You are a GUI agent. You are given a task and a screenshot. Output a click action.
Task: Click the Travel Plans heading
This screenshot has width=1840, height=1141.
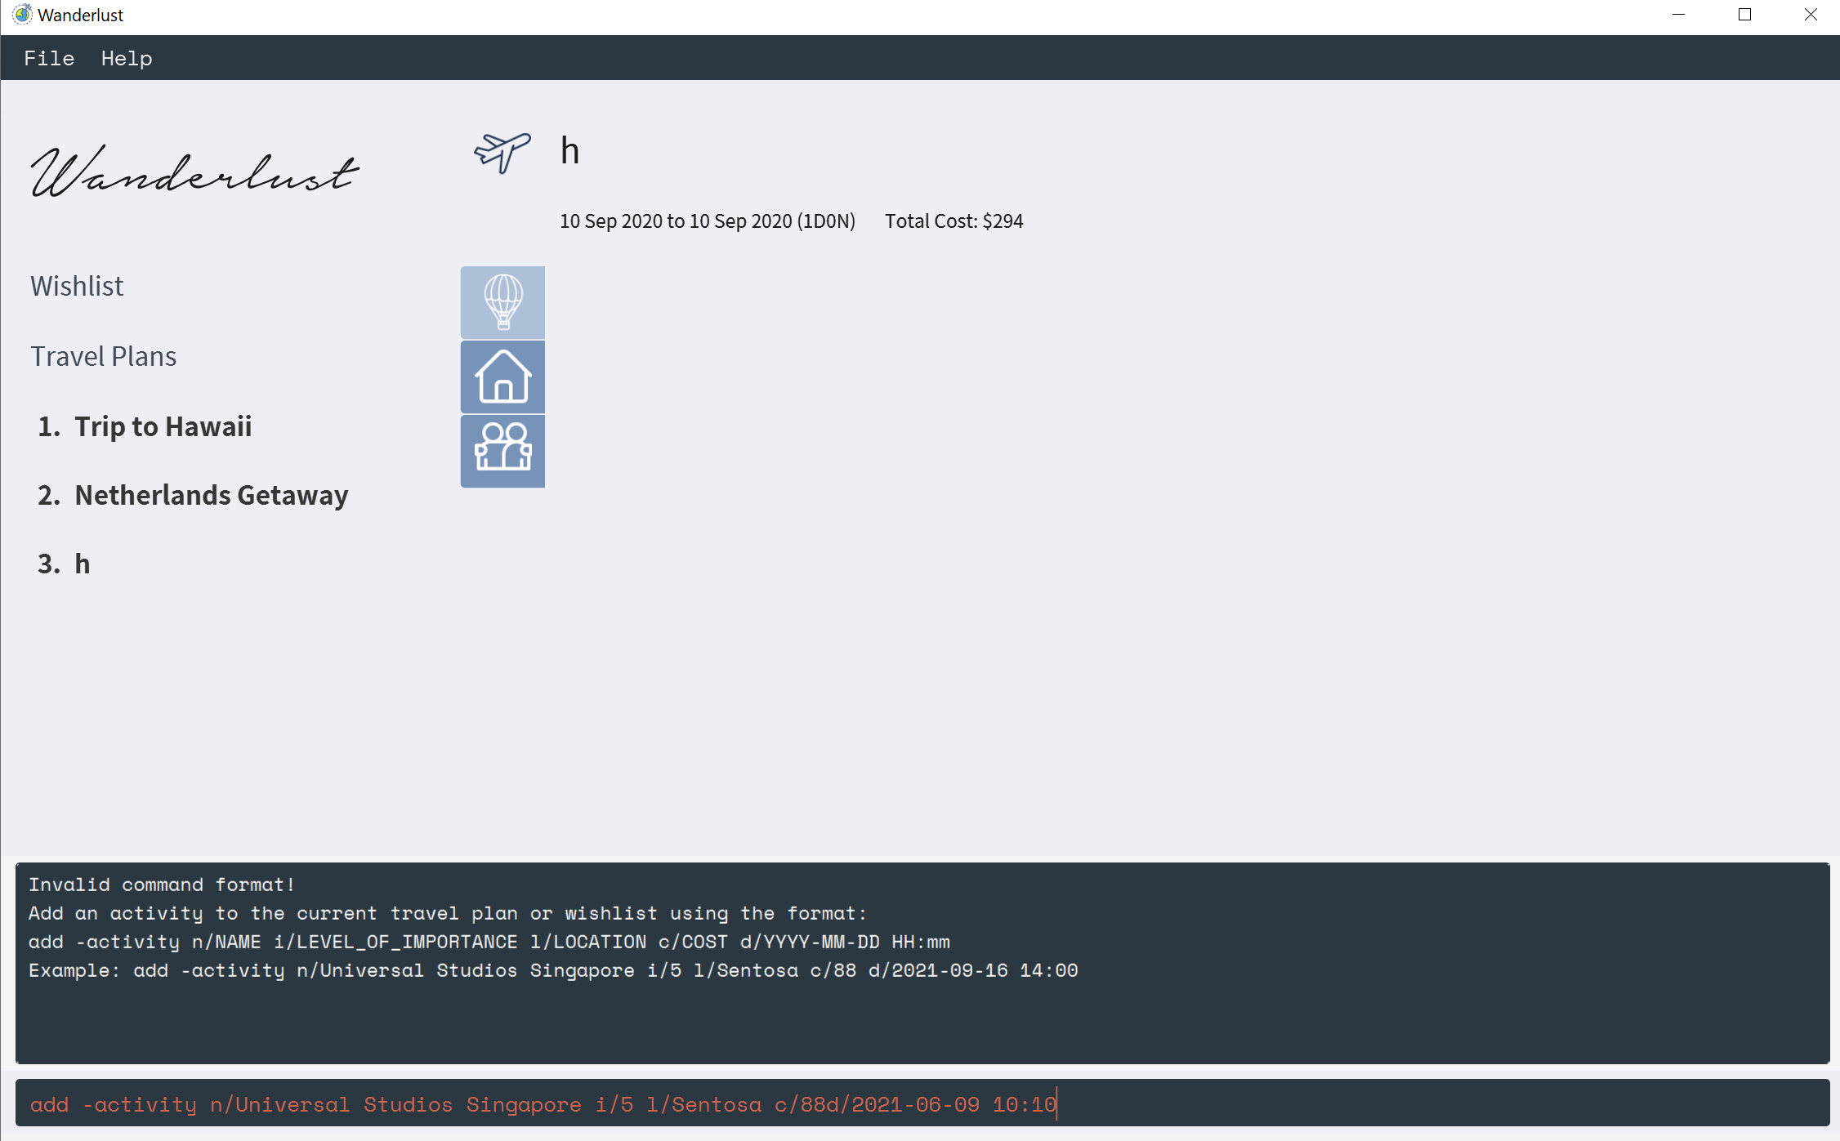[103, 356]
